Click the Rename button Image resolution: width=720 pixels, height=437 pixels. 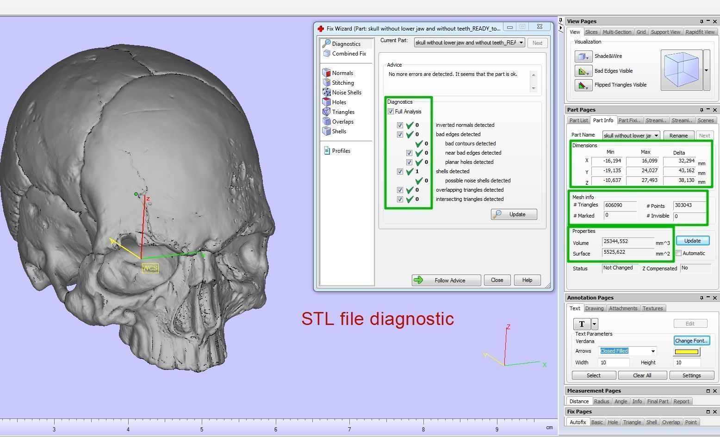point(678,136)
